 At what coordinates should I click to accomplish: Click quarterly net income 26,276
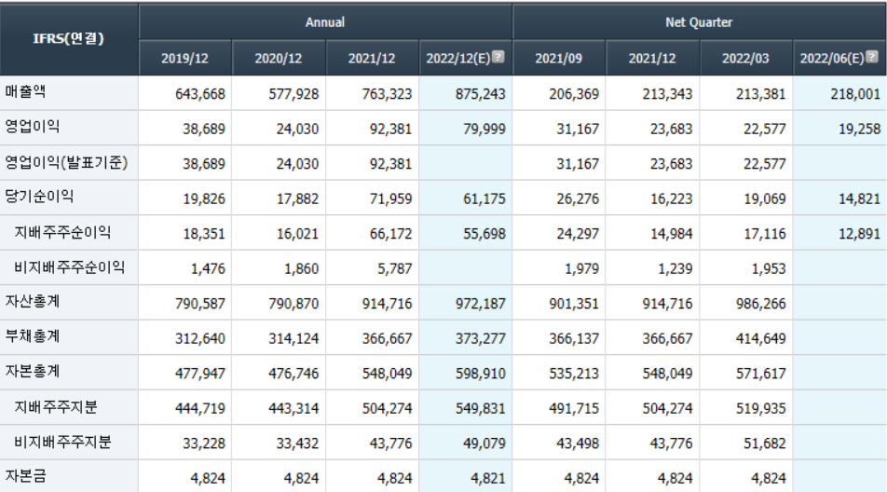pos(578,199)
